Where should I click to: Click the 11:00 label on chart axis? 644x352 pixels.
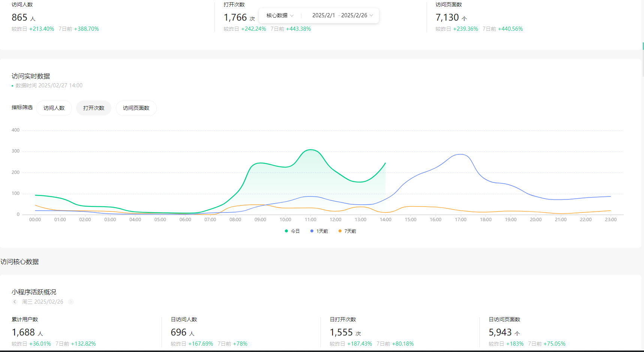[x=310, y=220]
